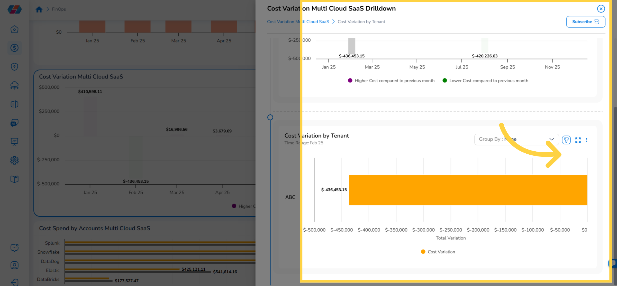The height and width of the screenshot is (286, 617).
Task: Open the shield security sidebar icon
Action: point(14,67)
